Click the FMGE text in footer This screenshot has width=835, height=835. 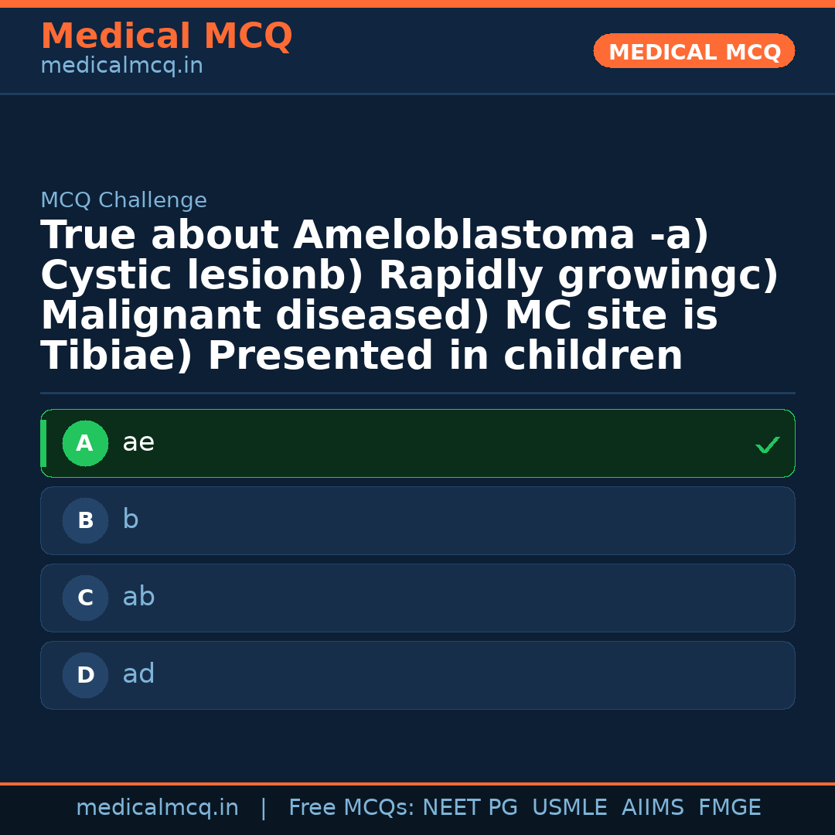tap(729, 808)
